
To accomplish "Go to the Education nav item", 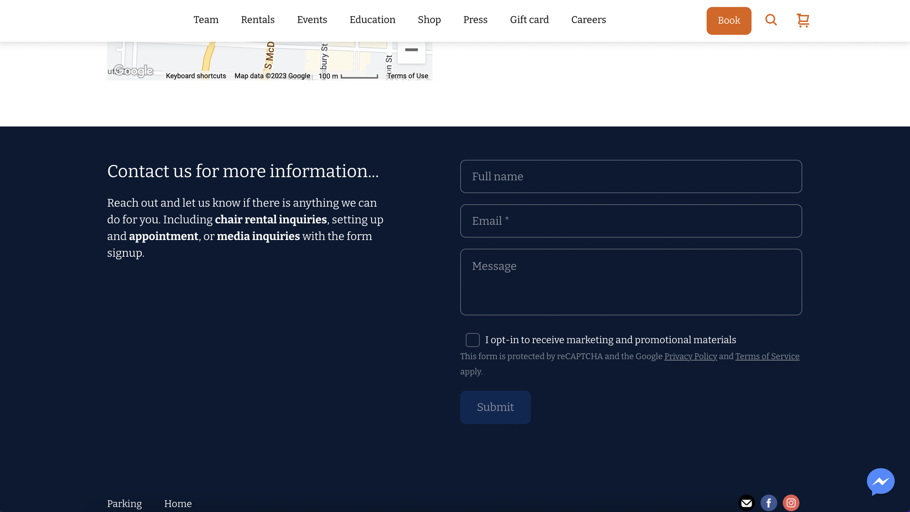I will [x=372, y=20].
